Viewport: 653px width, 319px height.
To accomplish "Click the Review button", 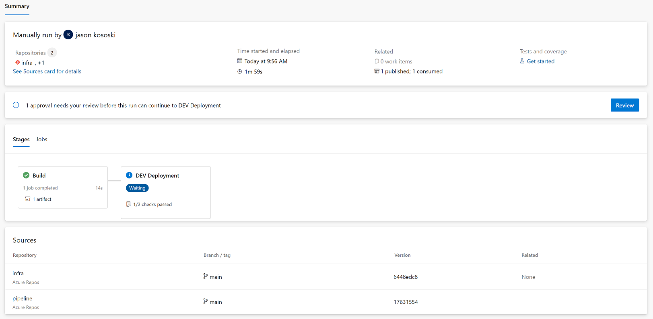I will pyautogui.click(x=625, y=105).
